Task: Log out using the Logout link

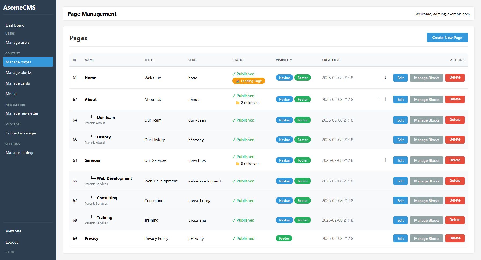Action: 12,242
